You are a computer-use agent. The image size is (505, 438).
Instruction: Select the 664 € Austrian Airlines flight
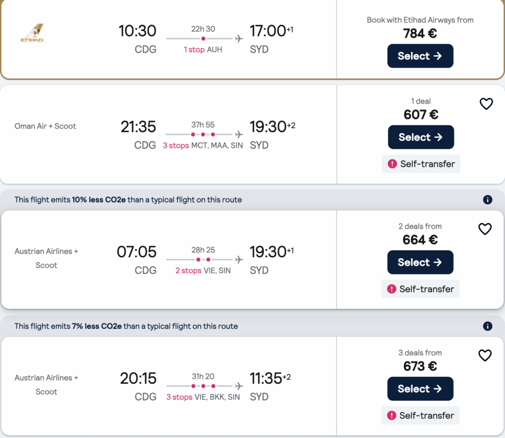pos(420,262)
